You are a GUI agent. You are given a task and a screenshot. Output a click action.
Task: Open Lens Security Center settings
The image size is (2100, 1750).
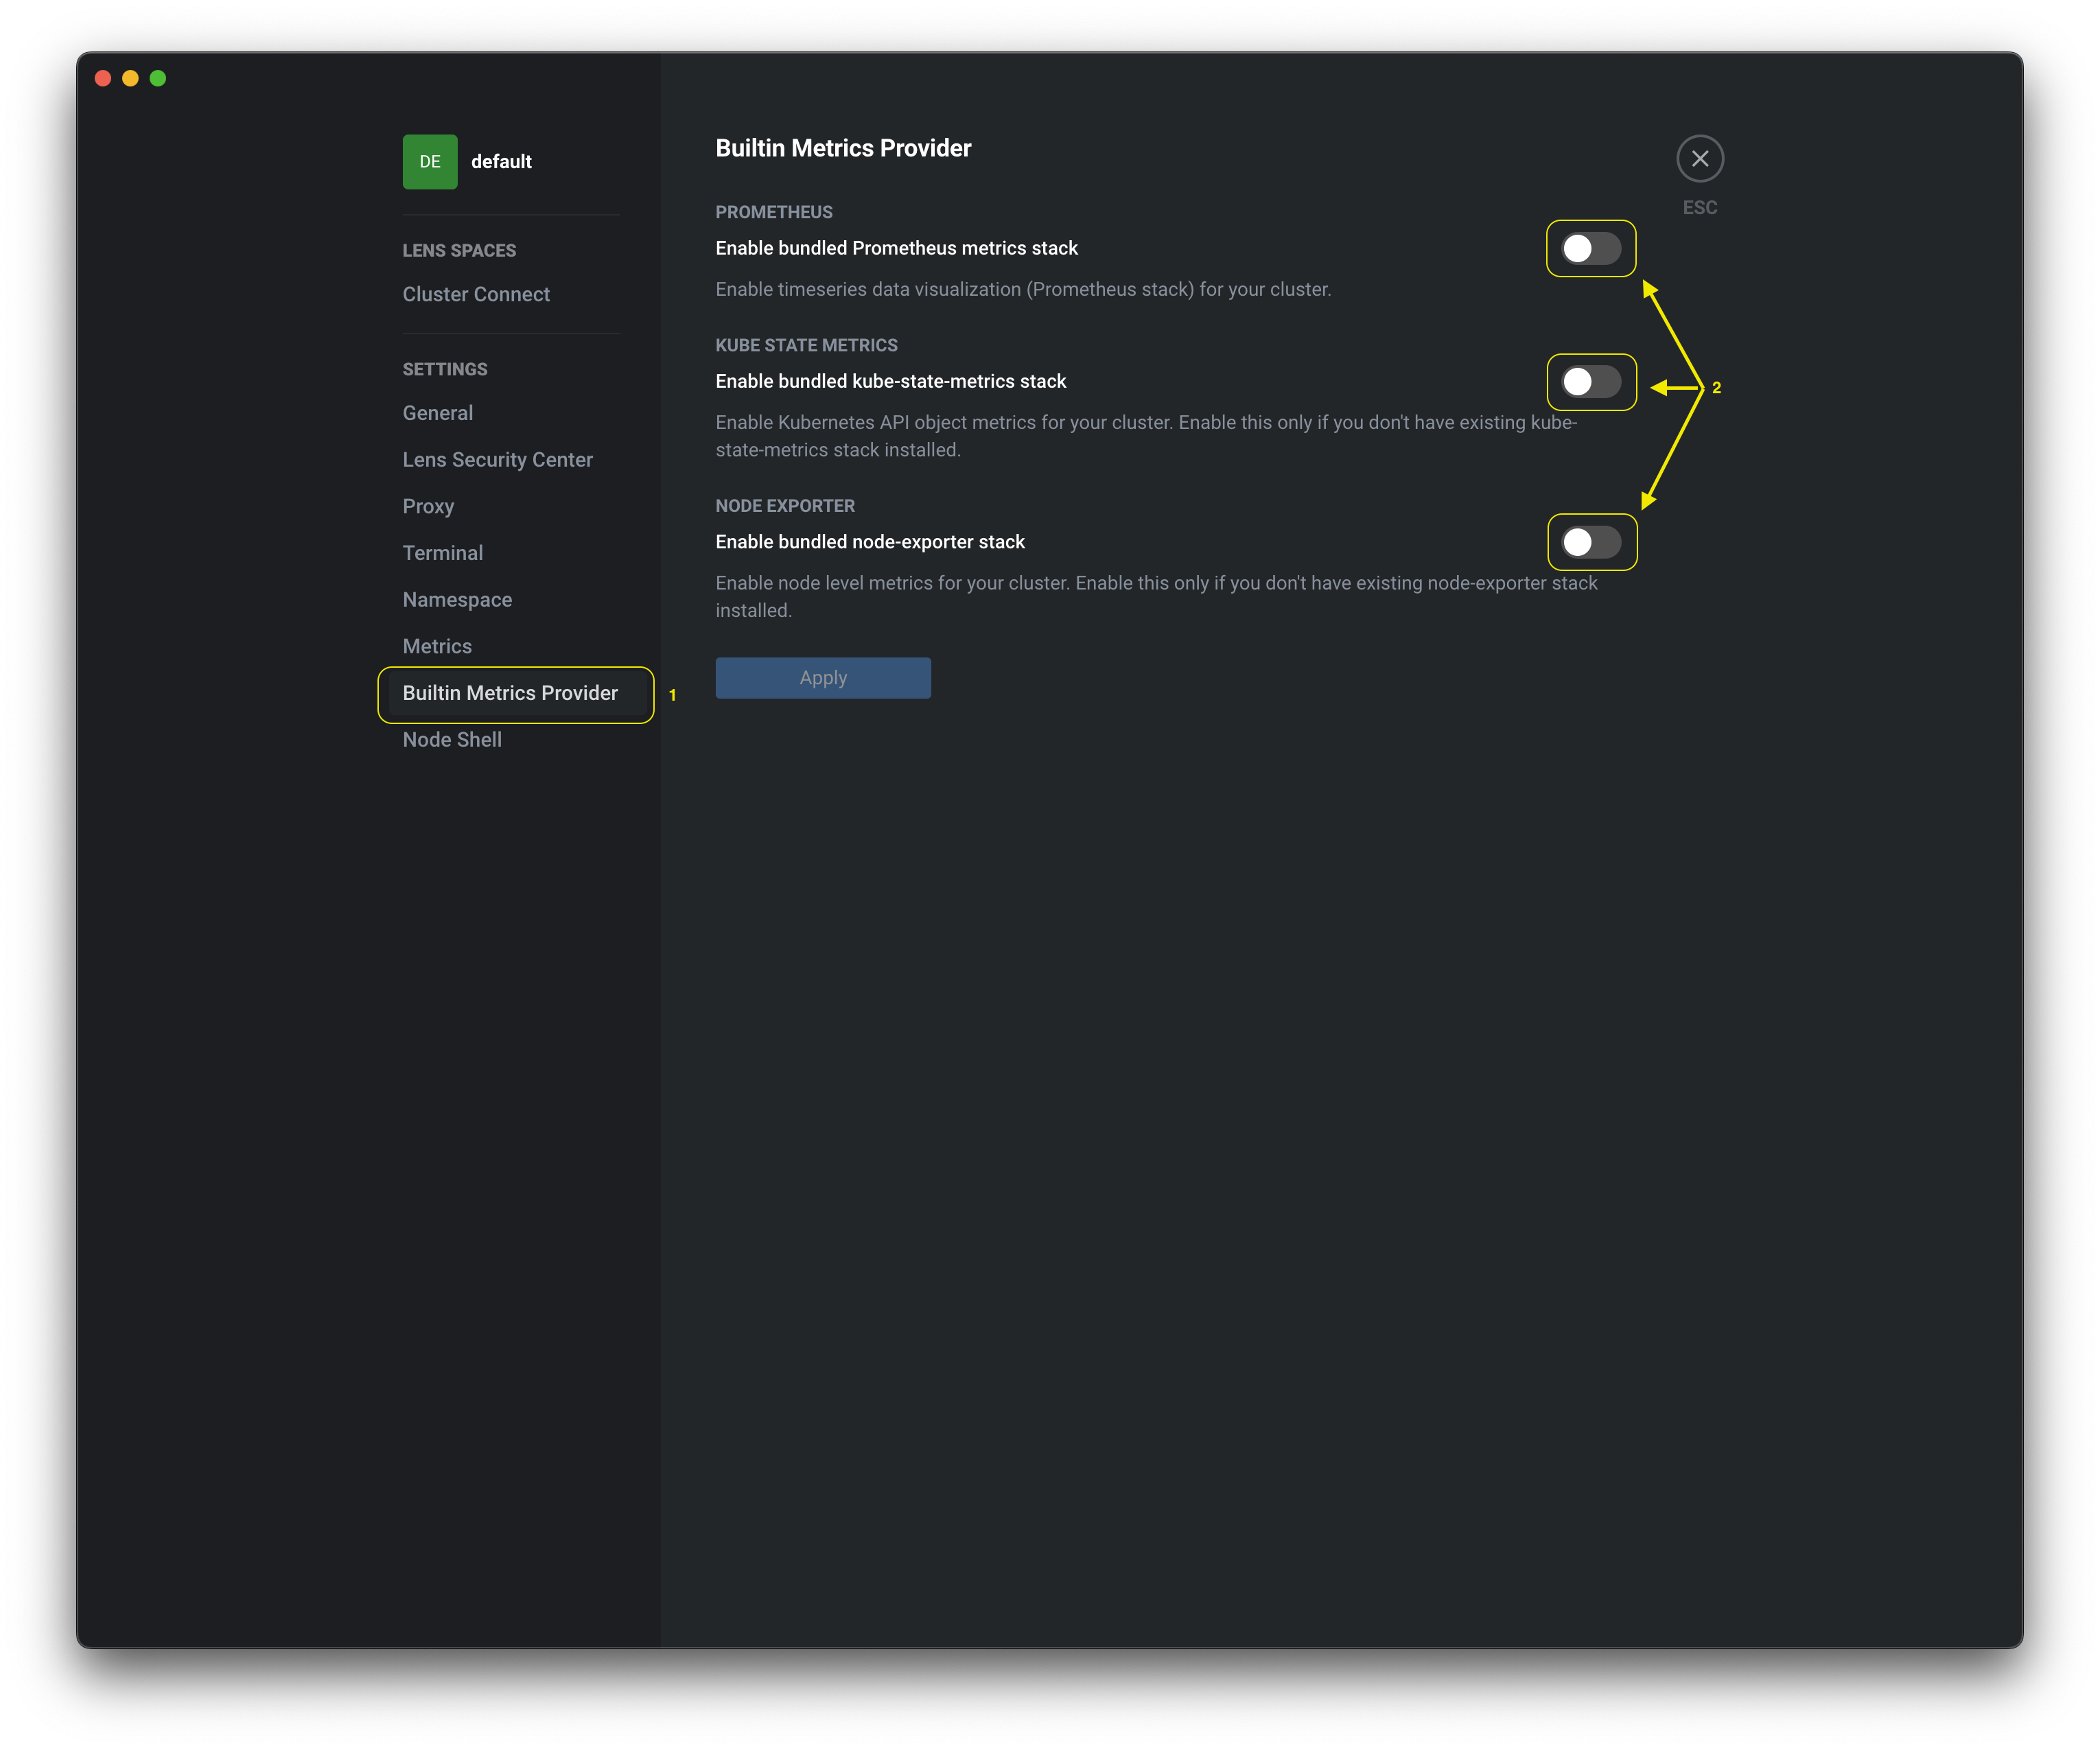[x=497, y=459]
